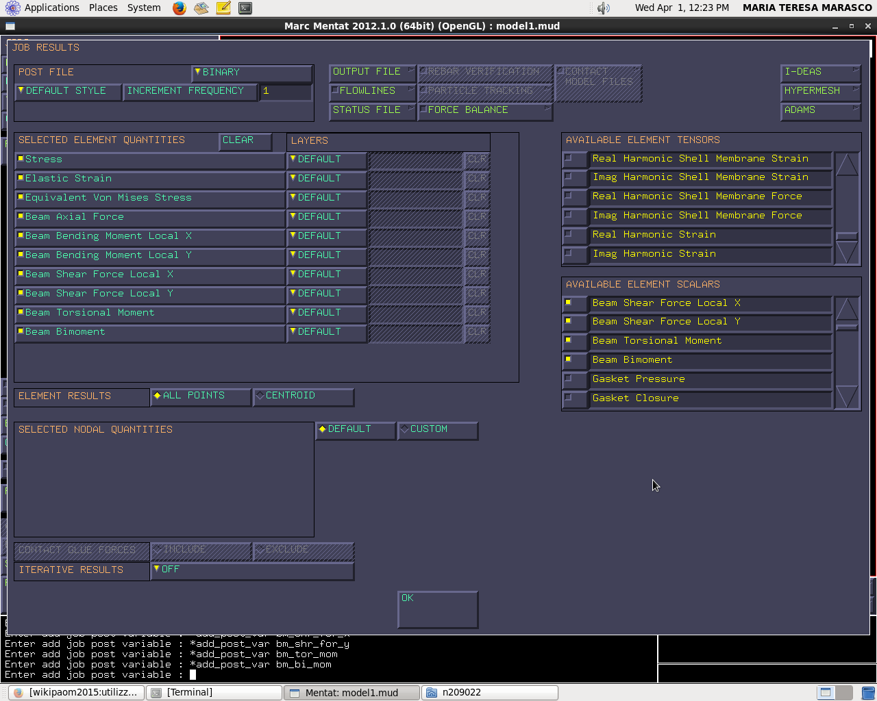Image resolution: width=877 pixels, height=701 pixels.
Task: Click the volume speaker icon
Action: [x=603, y=8]
